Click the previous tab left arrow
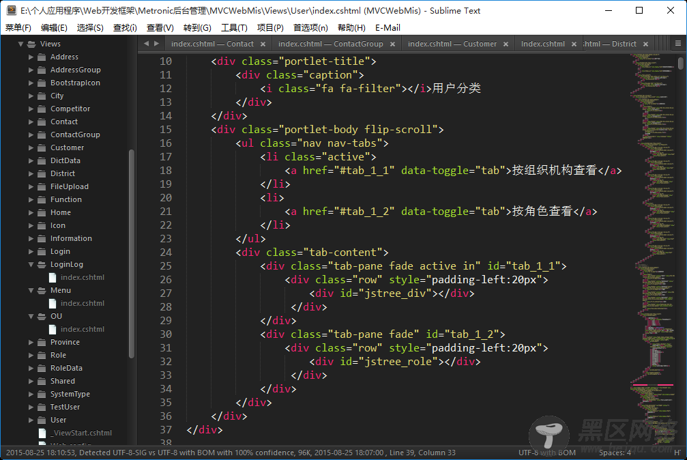 click(147, 44)
